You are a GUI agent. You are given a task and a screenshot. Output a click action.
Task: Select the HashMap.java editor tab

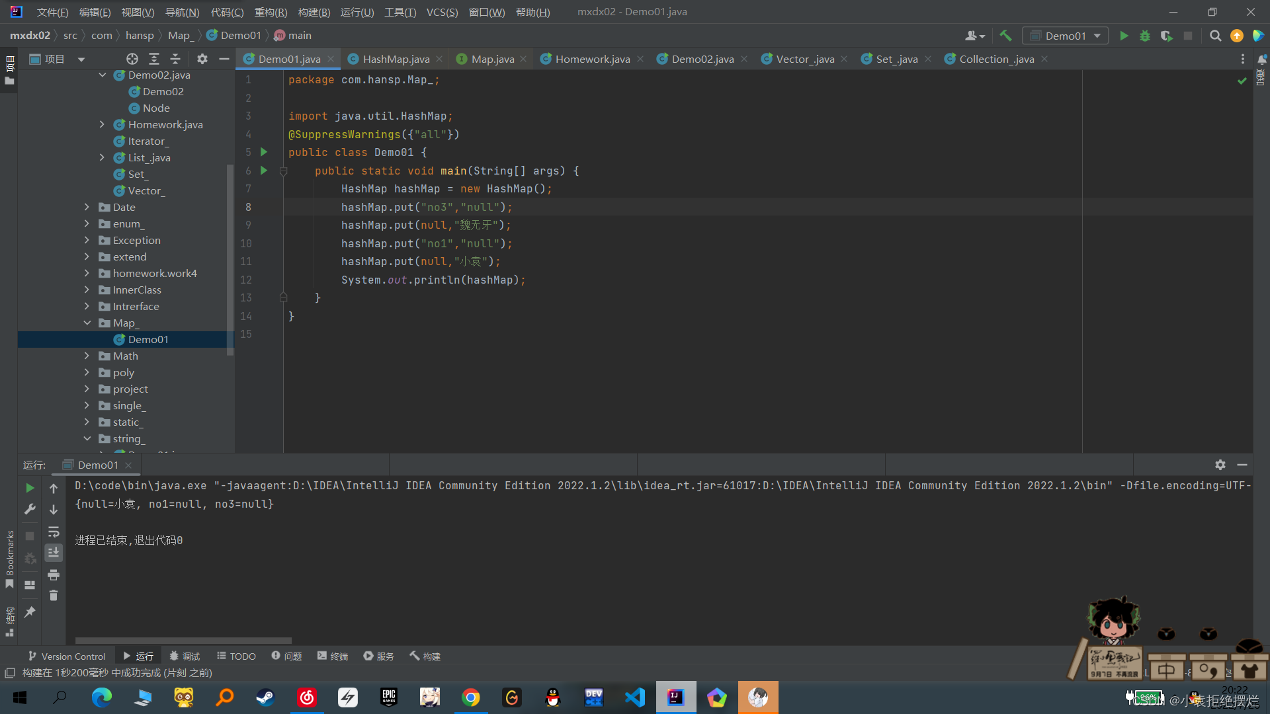click(x=396, y=58)
